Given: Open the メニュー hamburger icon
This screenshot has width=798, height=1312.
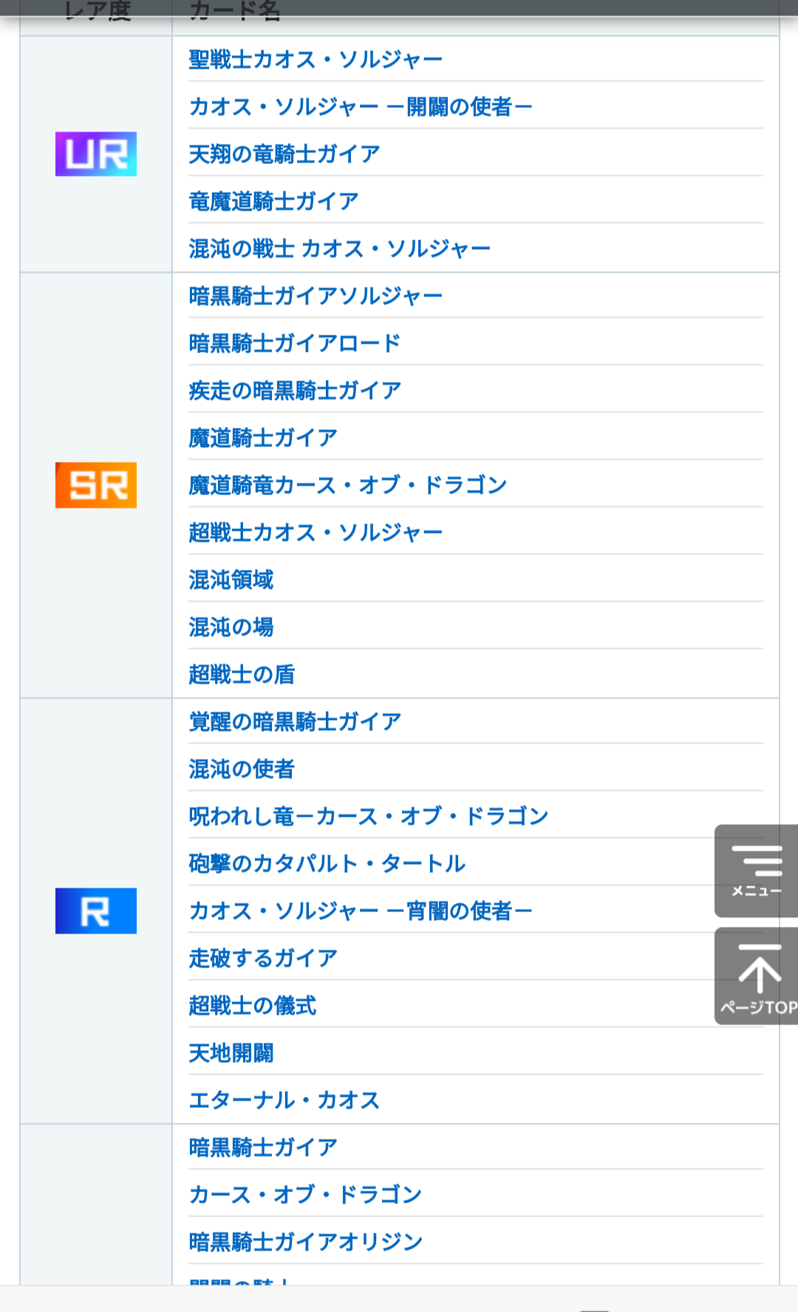Looking at the screenshot, I should 756,871.
